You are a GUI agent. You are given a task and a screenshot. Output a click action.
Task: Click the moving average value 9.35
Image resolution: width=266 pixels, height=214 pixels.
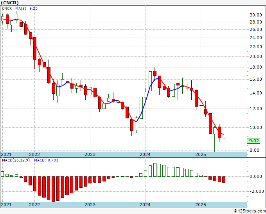[33, 9]
